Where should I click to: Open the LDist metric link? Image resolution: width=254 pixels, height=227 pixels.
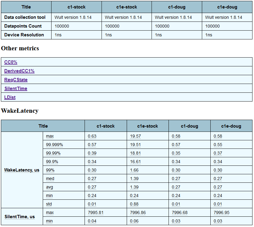[10, 97]
